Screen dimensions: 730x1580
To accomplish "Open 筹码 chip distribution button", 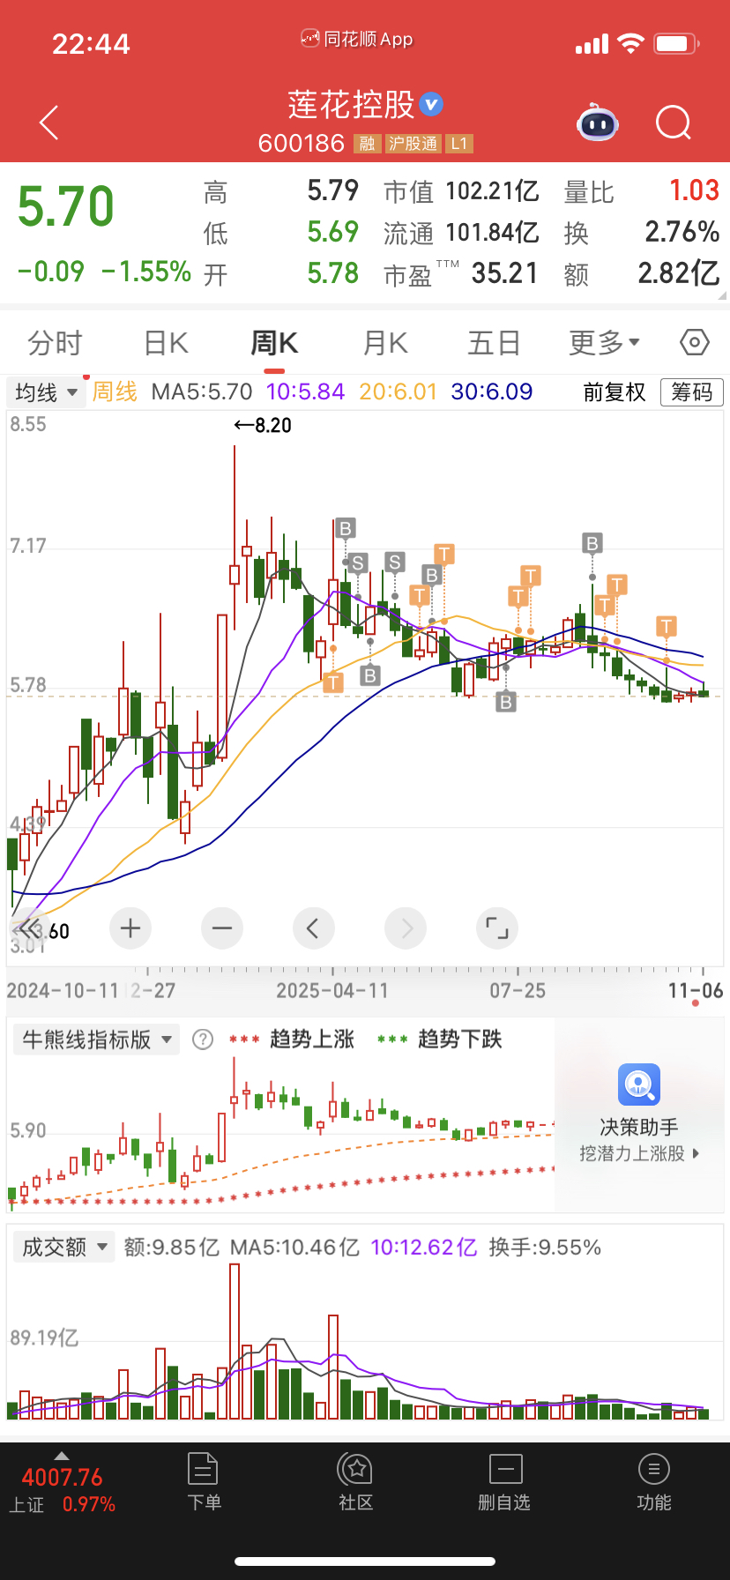I will tap(692, 391).
